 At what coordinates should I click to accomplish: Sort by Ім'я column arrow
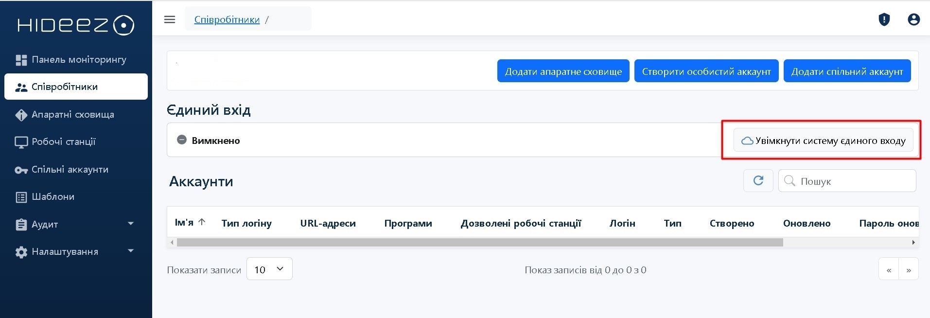(x=202, y=222)
